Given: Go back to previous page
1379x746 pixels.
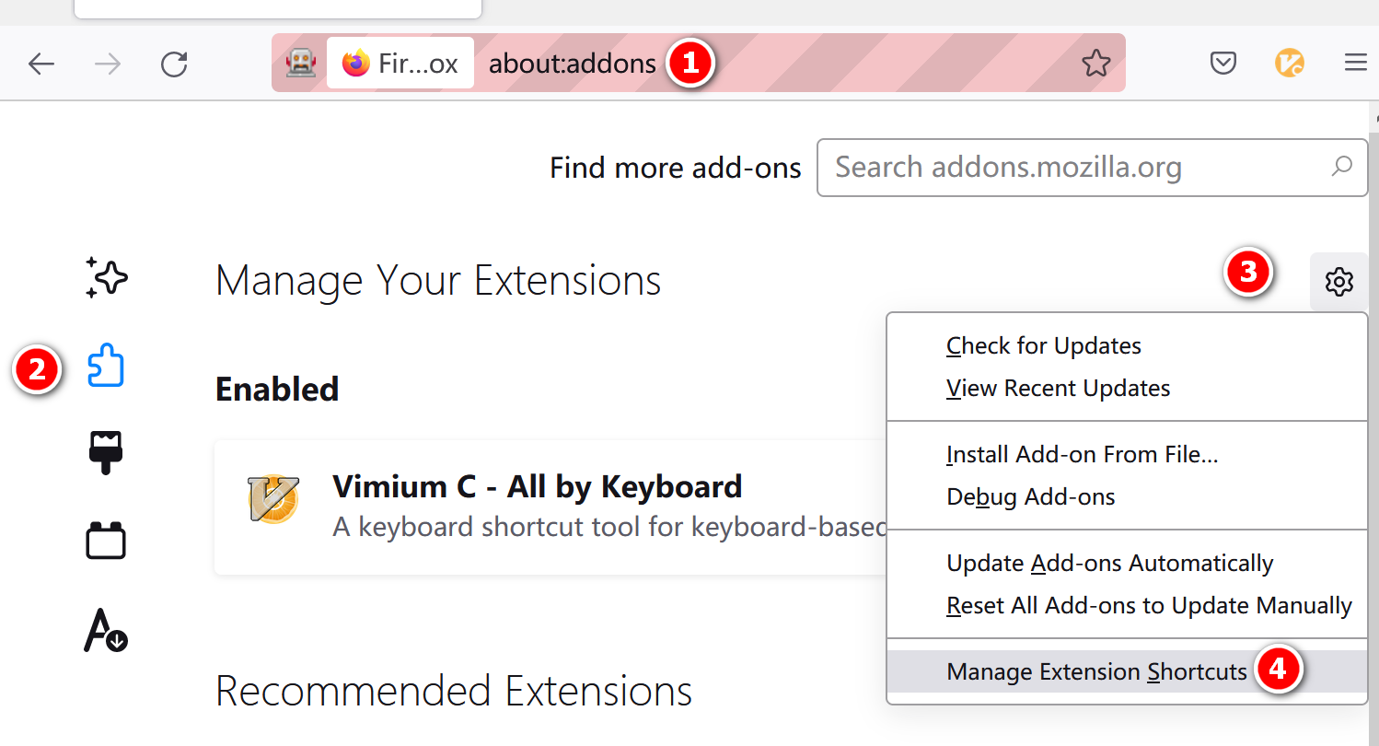Looking at the screenshot, I should (x=41, y=64).
